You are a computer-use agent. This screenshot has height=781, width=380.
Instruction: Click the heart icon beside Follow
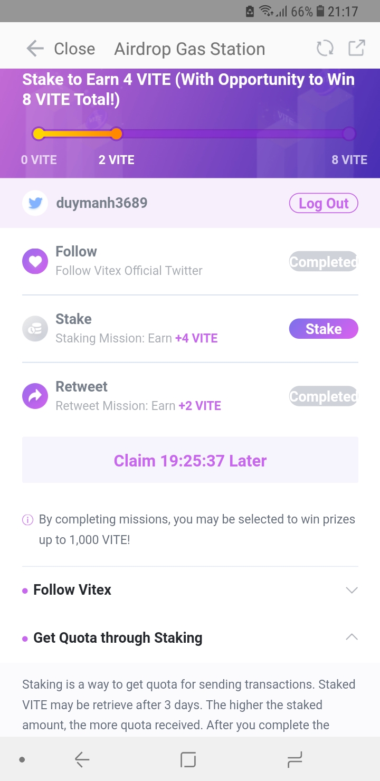35,261
